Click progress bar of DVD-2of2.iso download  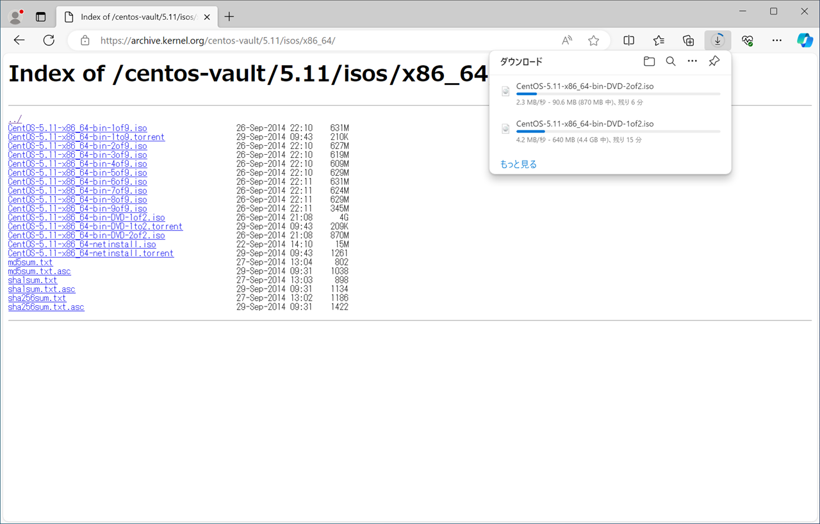[618, 94]
